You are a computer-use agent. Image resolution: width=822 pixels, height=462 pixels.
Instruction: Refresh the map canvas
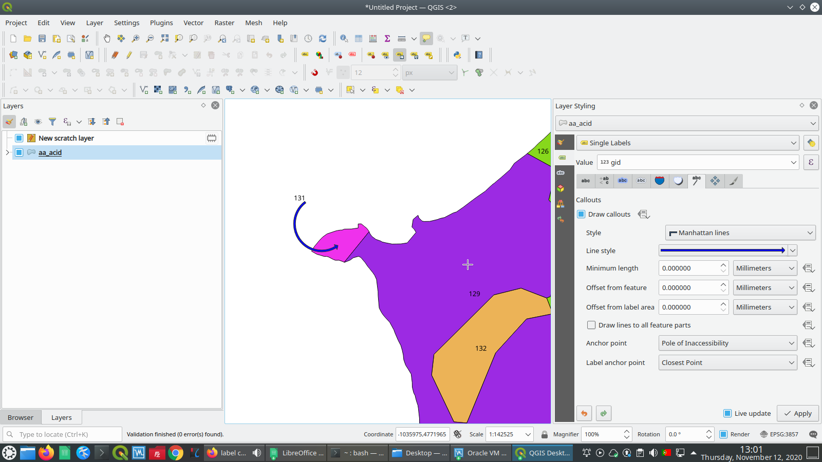pos(323,38)
